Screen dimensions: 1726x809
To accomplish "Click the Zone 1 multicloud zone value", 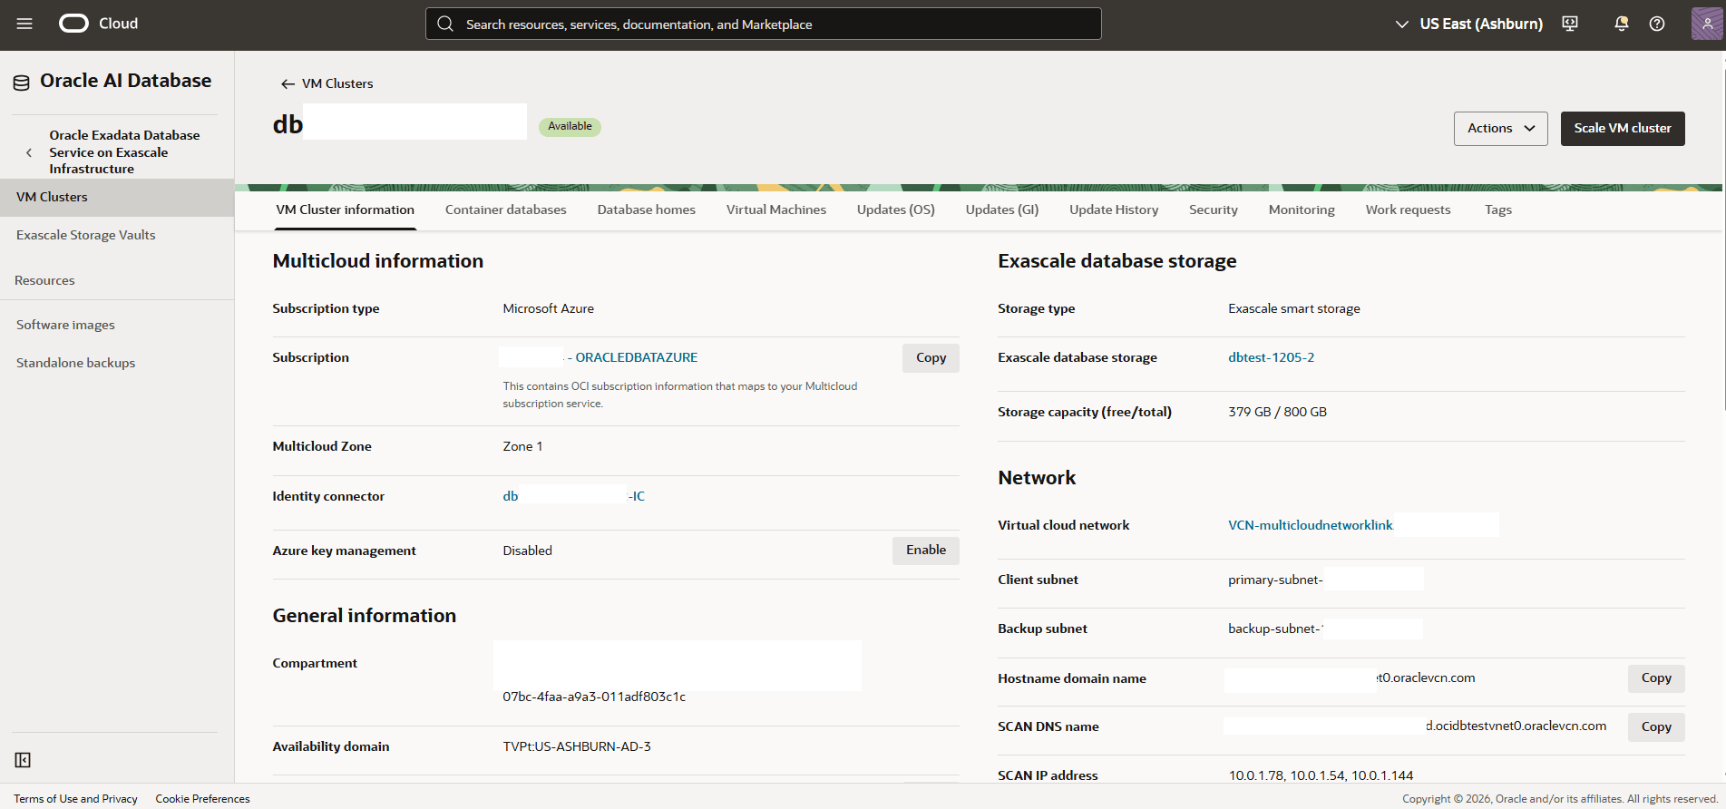I will coord(522,446).
